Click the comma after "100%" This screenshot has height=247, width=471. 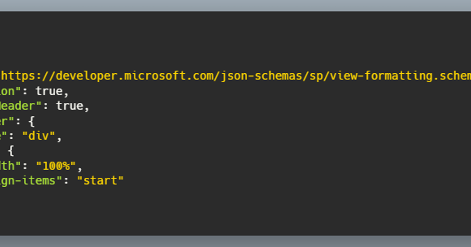click(x=80, y=167)
